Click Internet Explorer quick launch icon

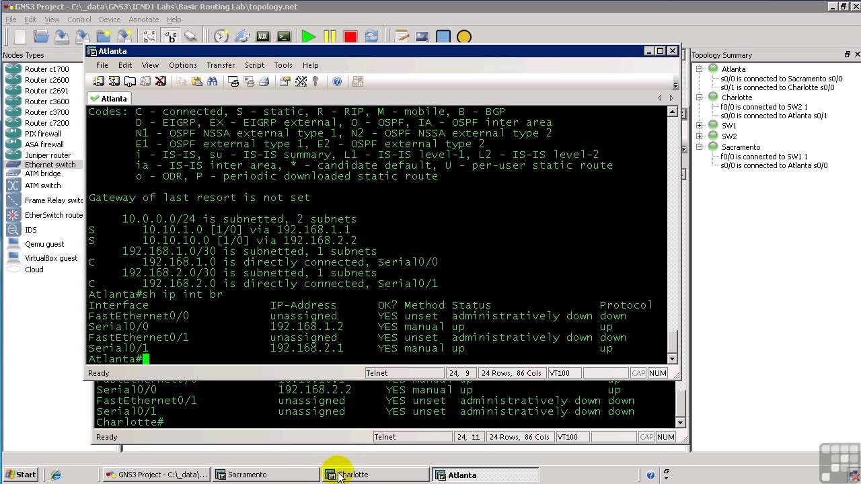(56, 475)
